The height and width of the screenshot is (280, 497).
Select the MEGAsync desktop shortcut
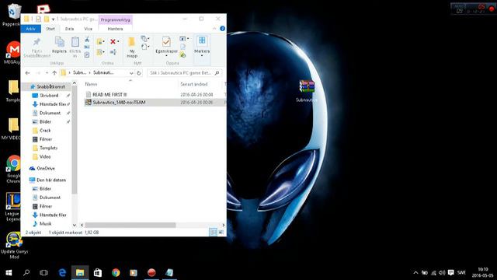12,53
